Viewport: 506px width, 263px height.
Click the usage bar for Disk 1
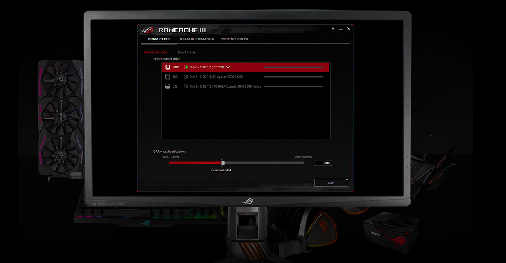pos(293,77)
